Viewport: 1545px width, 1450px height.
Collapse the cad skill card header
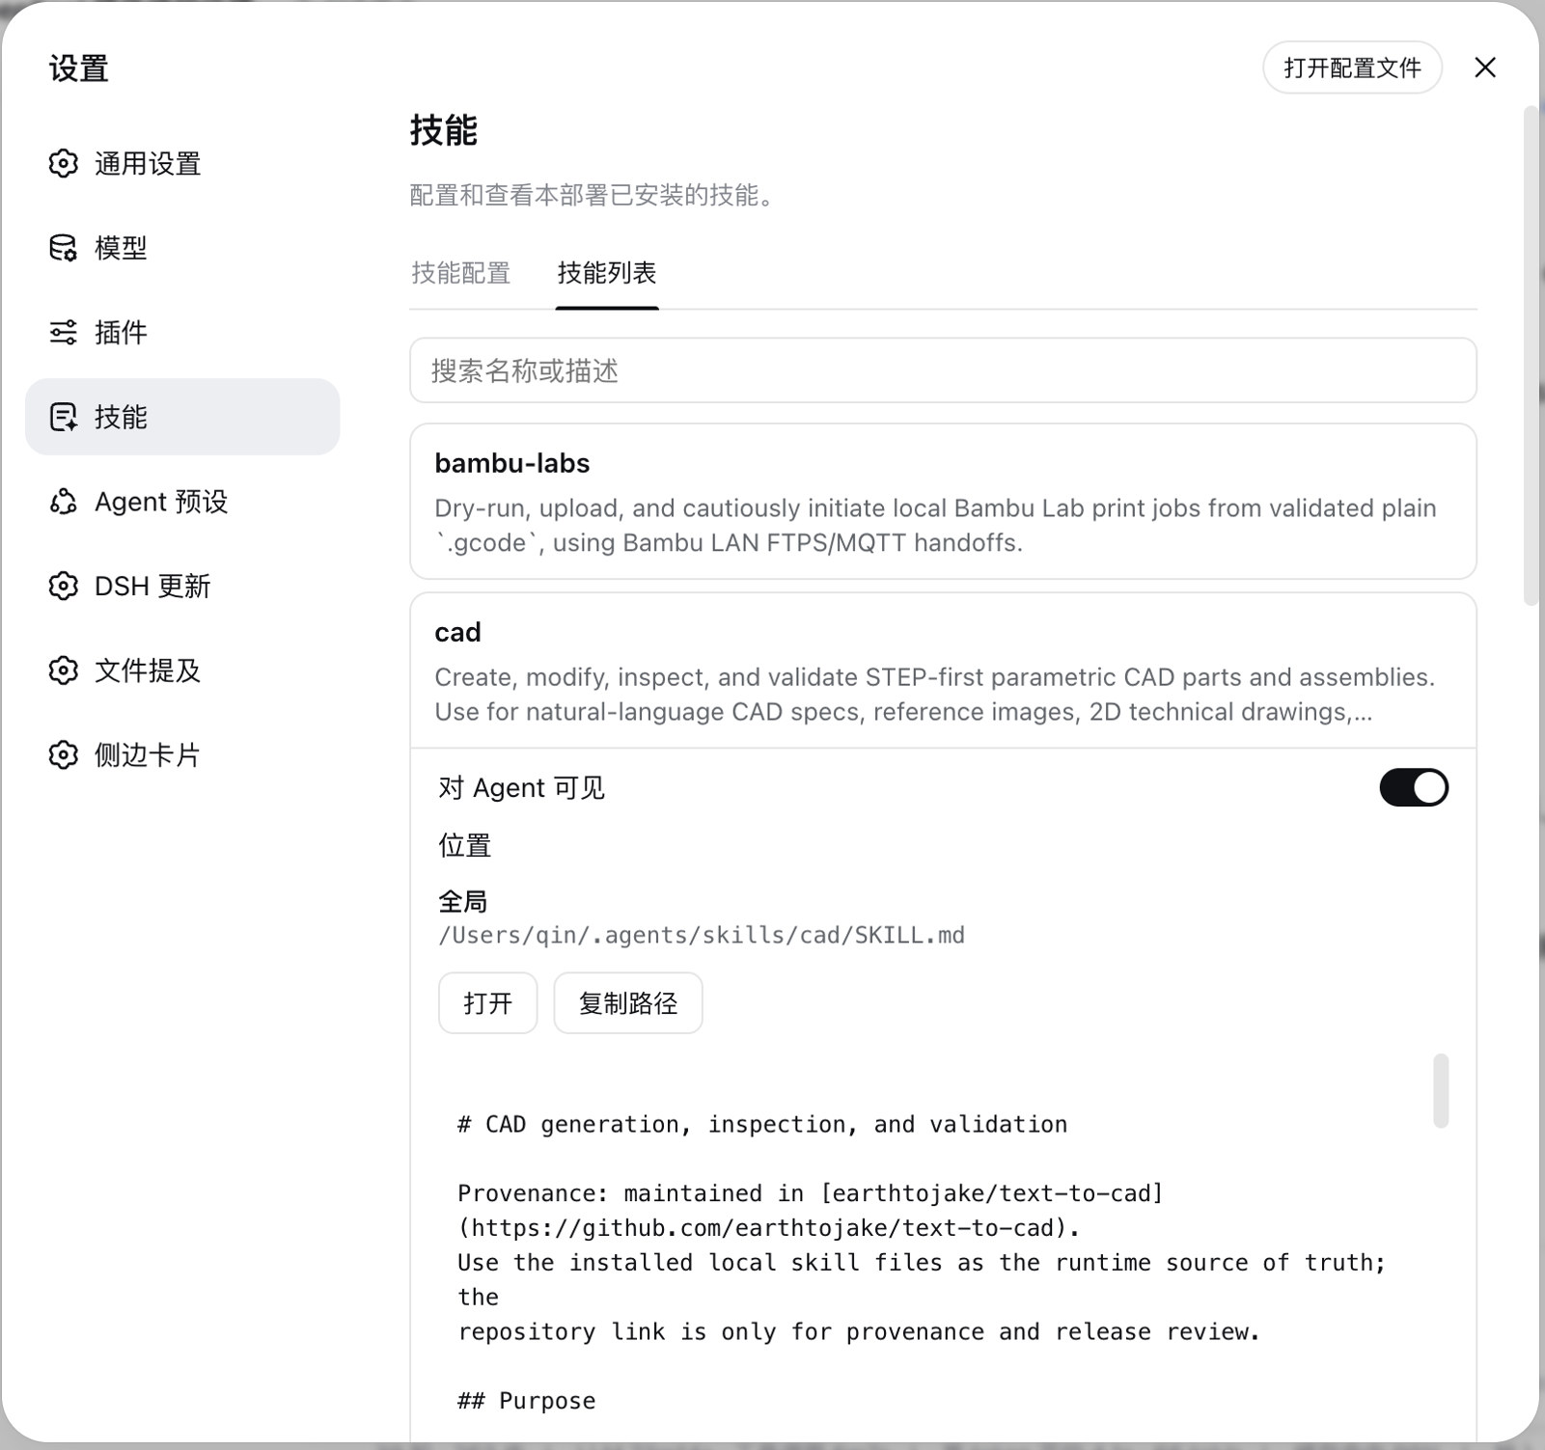[943, 670]
